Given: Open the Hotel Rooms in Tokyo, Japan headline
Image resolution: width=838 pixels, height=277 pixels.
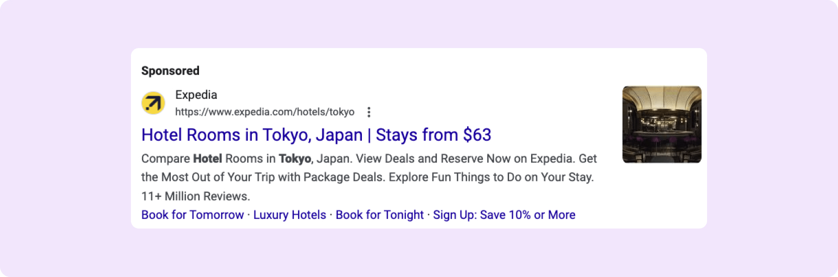Looking at the screenshot, I should pyautogui.click(x=251, y=135).
